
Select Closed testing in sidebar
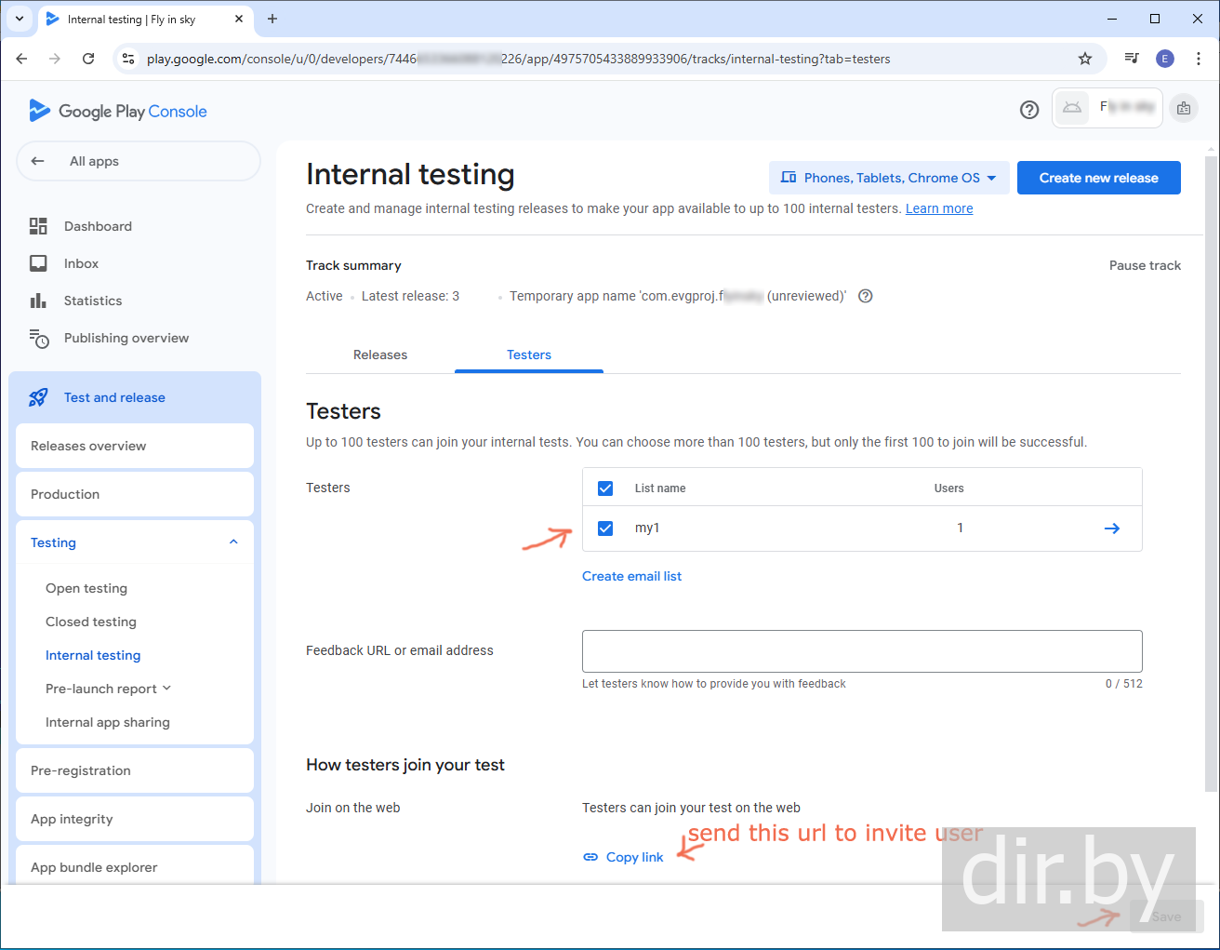(91, 622)
